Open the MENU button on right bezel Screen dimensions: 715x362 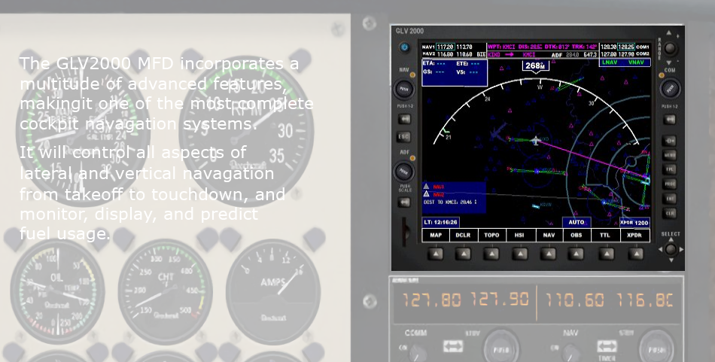tap(669, 155)
